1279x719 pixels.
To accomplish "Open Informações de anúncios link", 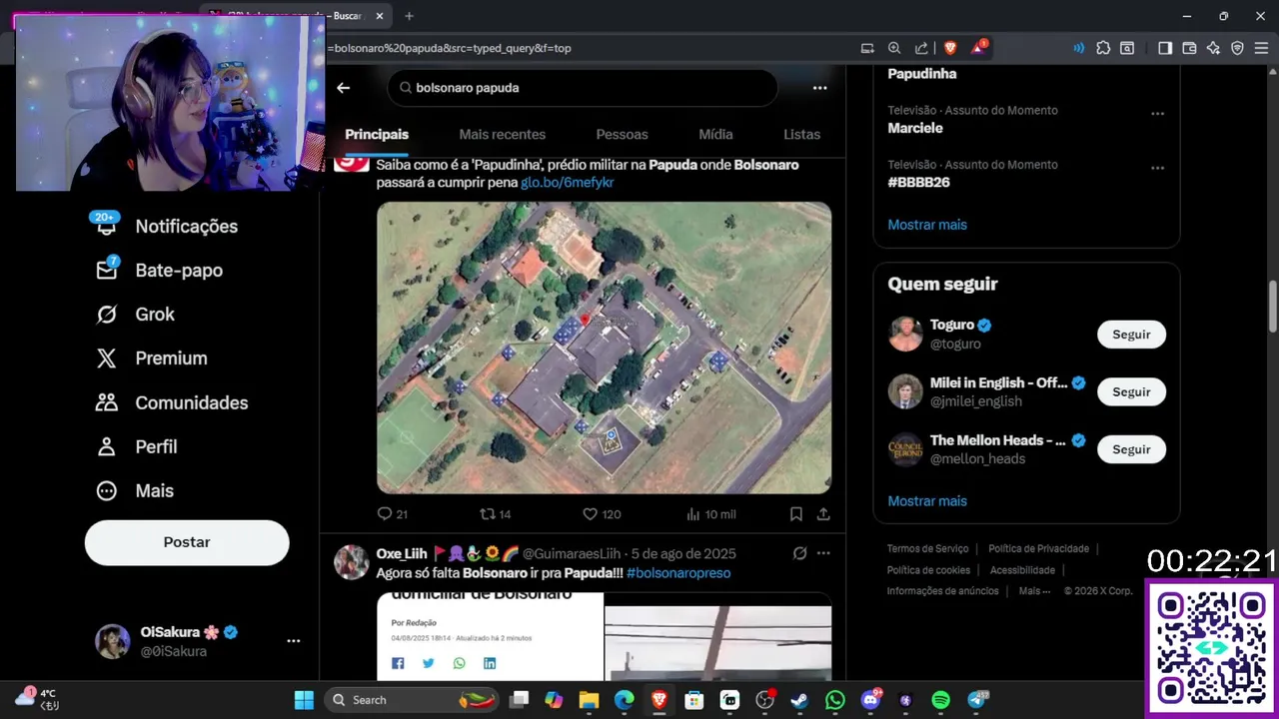I will click(942, 591).
